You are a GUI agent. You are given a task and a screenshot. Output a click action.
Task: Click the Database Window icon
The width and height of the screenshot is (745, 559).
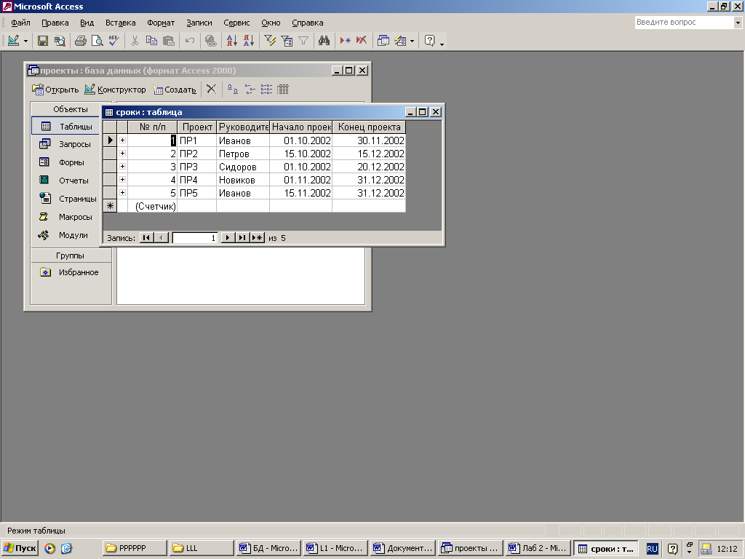coord(383,41)
